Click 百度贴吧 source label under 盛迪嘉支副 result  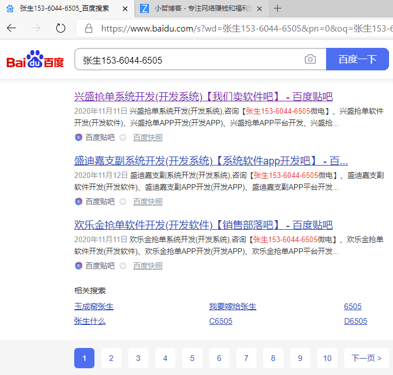tap(100, 202)
